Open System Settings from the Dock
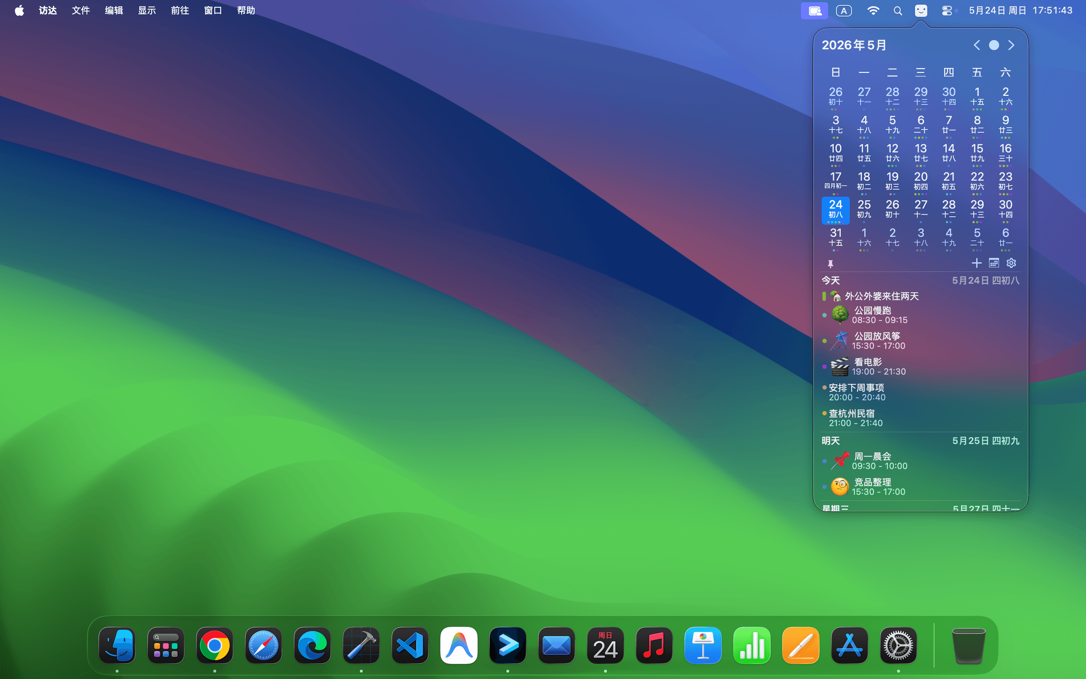Image resolution: width=1086 pixels, height=679 pixels. [898, 645]
